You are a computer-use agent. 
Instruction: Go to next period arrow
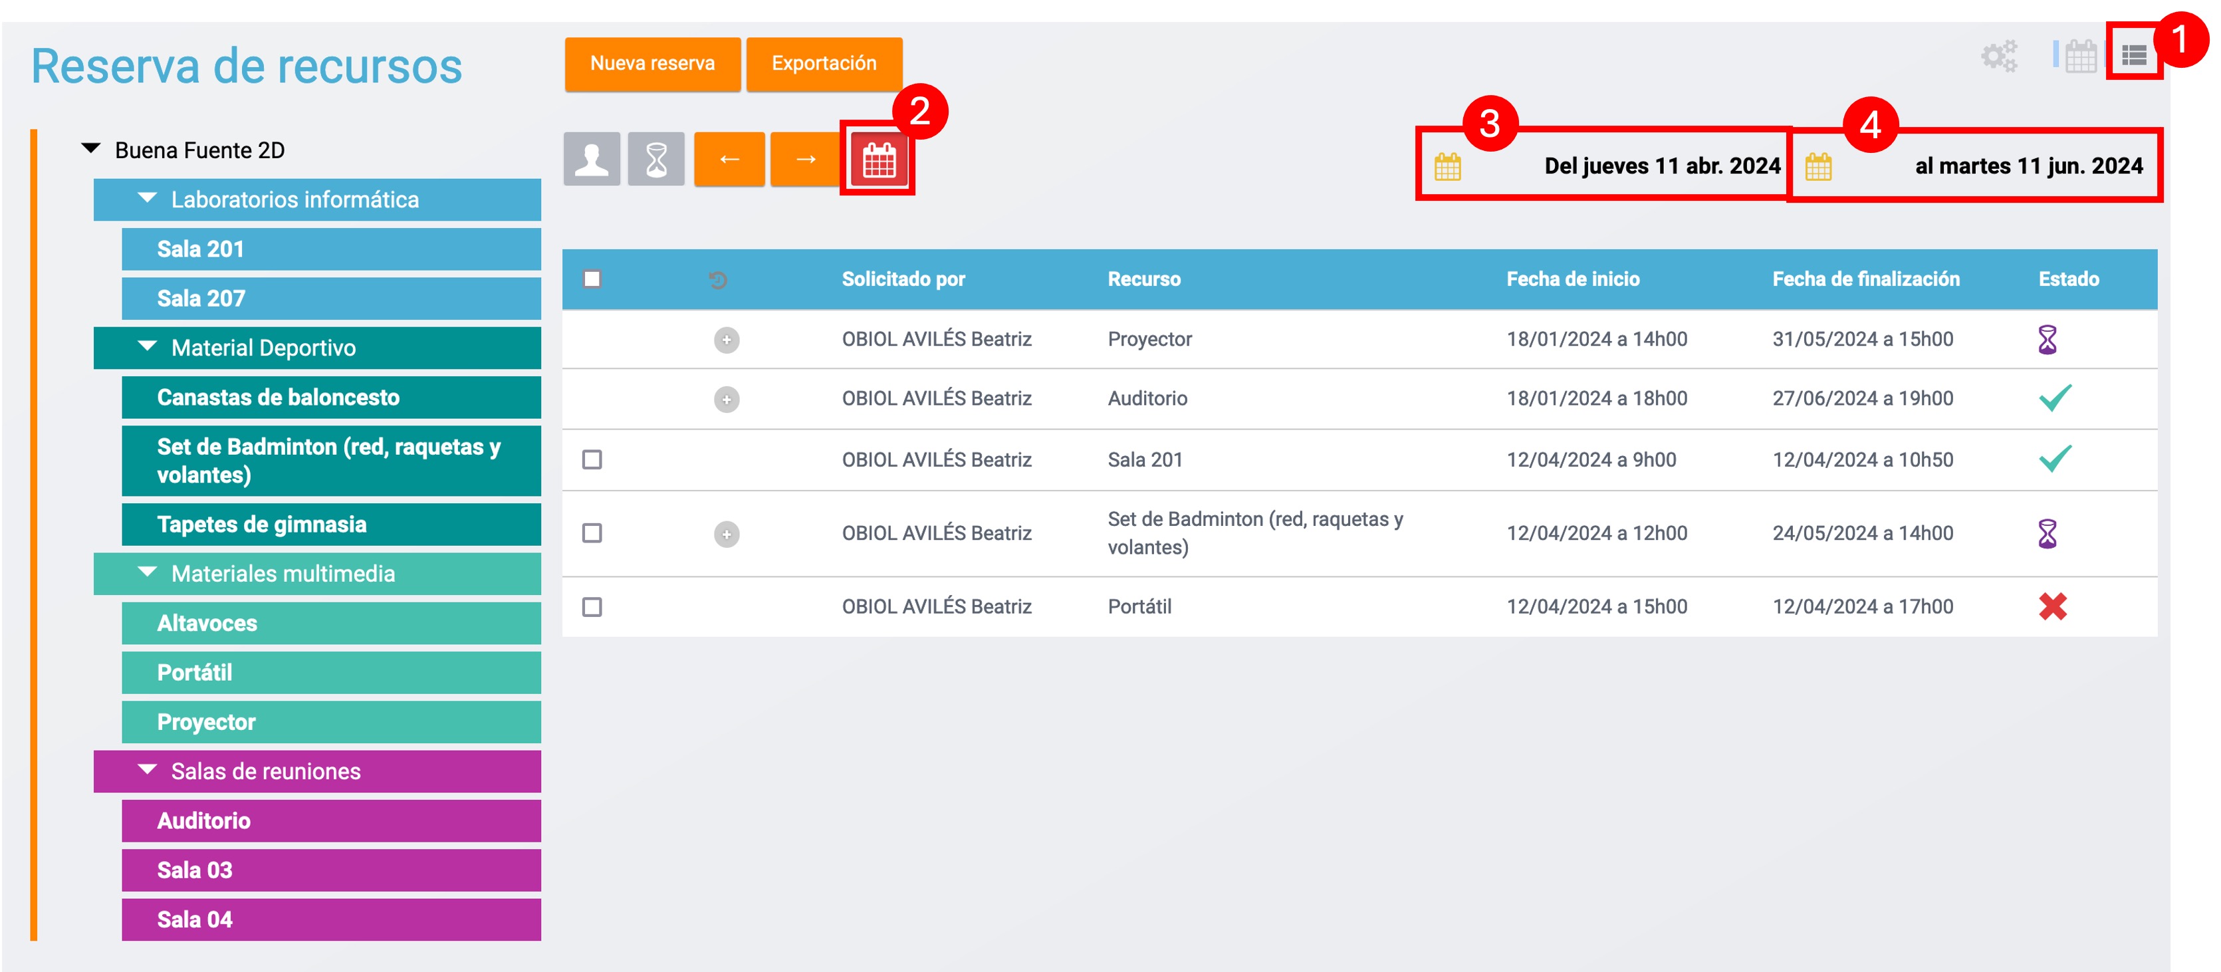point(805,159)
